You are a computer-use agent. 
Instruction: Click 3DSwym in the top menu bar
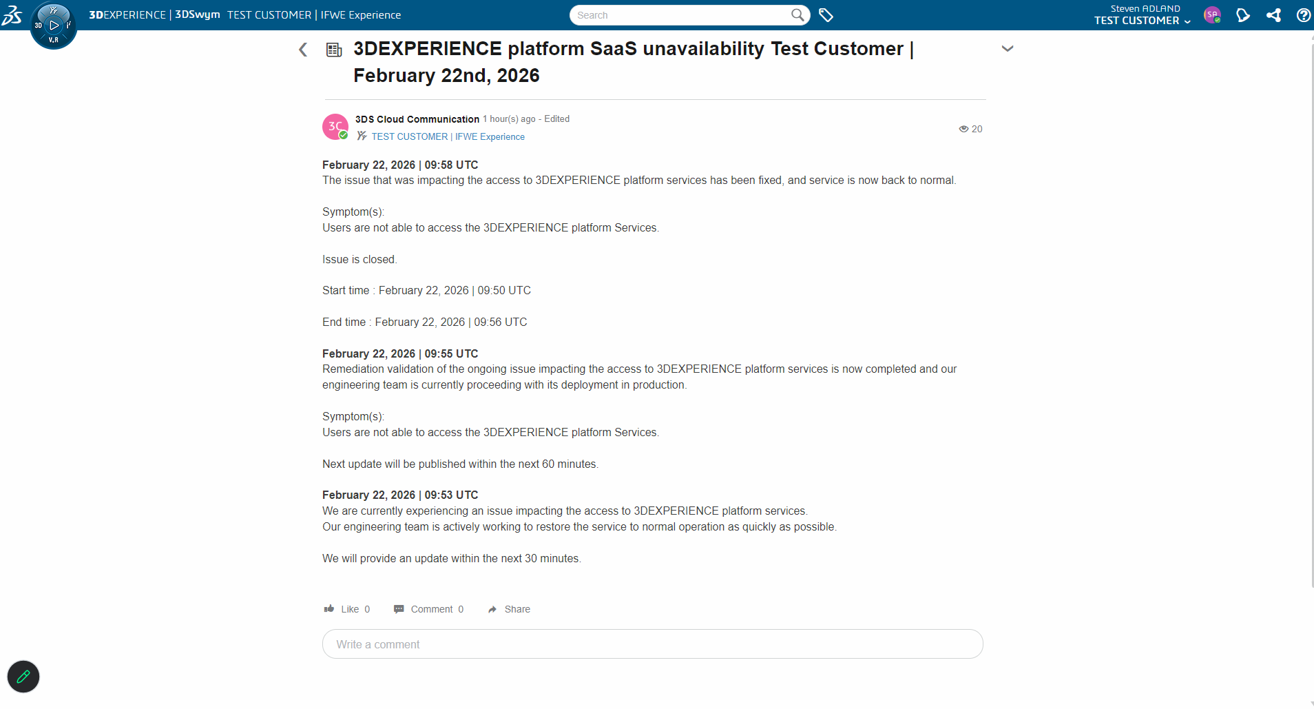(x=197, y=14)
